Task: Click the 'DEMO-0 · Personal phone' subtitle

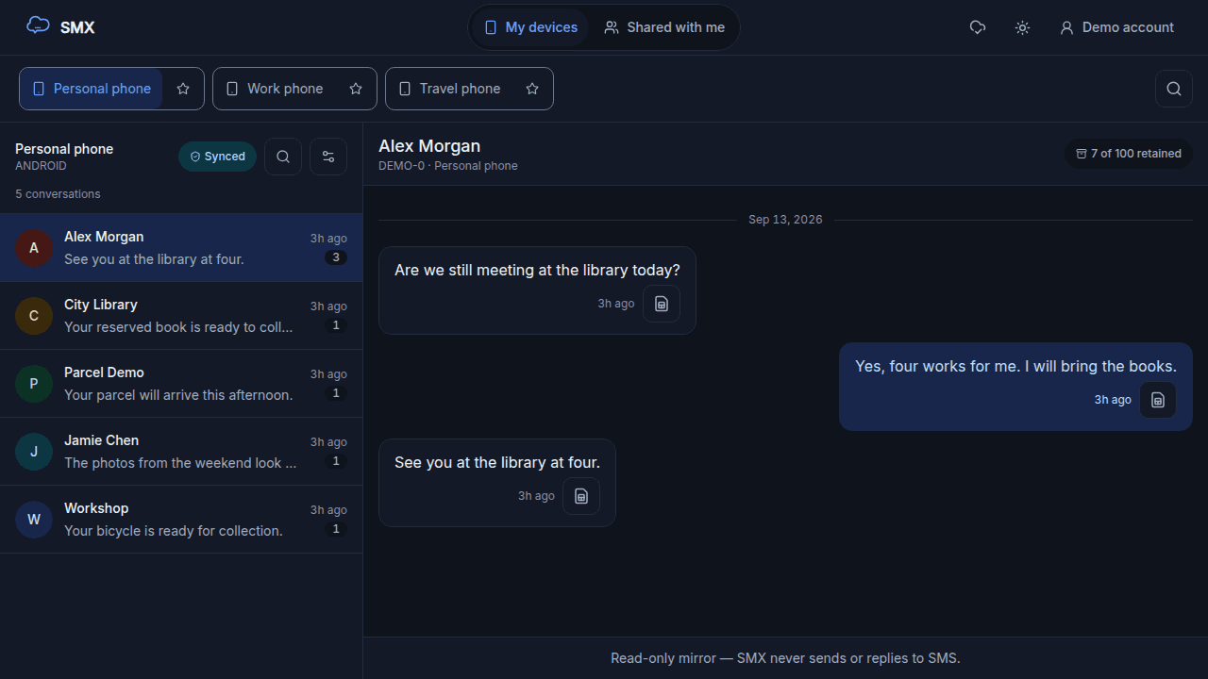Action: coord(448,166)
